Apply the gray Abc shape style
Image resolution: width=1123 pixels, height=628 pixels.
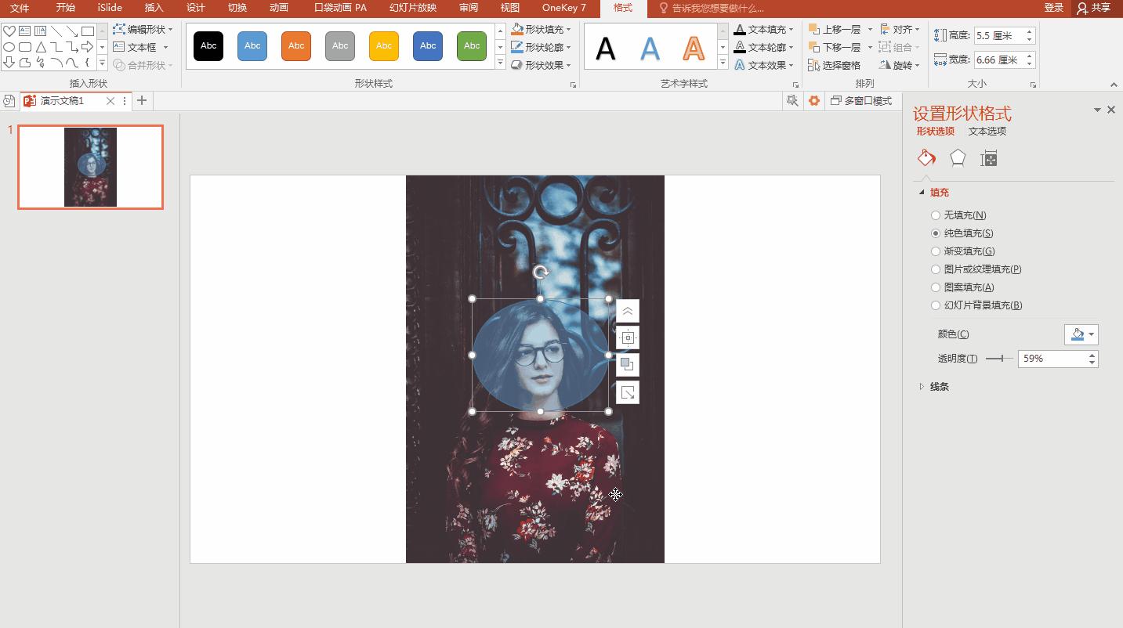pos(340,45)
